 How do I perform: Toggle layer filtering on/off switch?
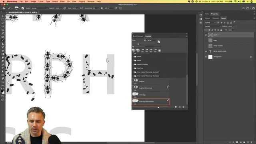(x=234, y=22)
